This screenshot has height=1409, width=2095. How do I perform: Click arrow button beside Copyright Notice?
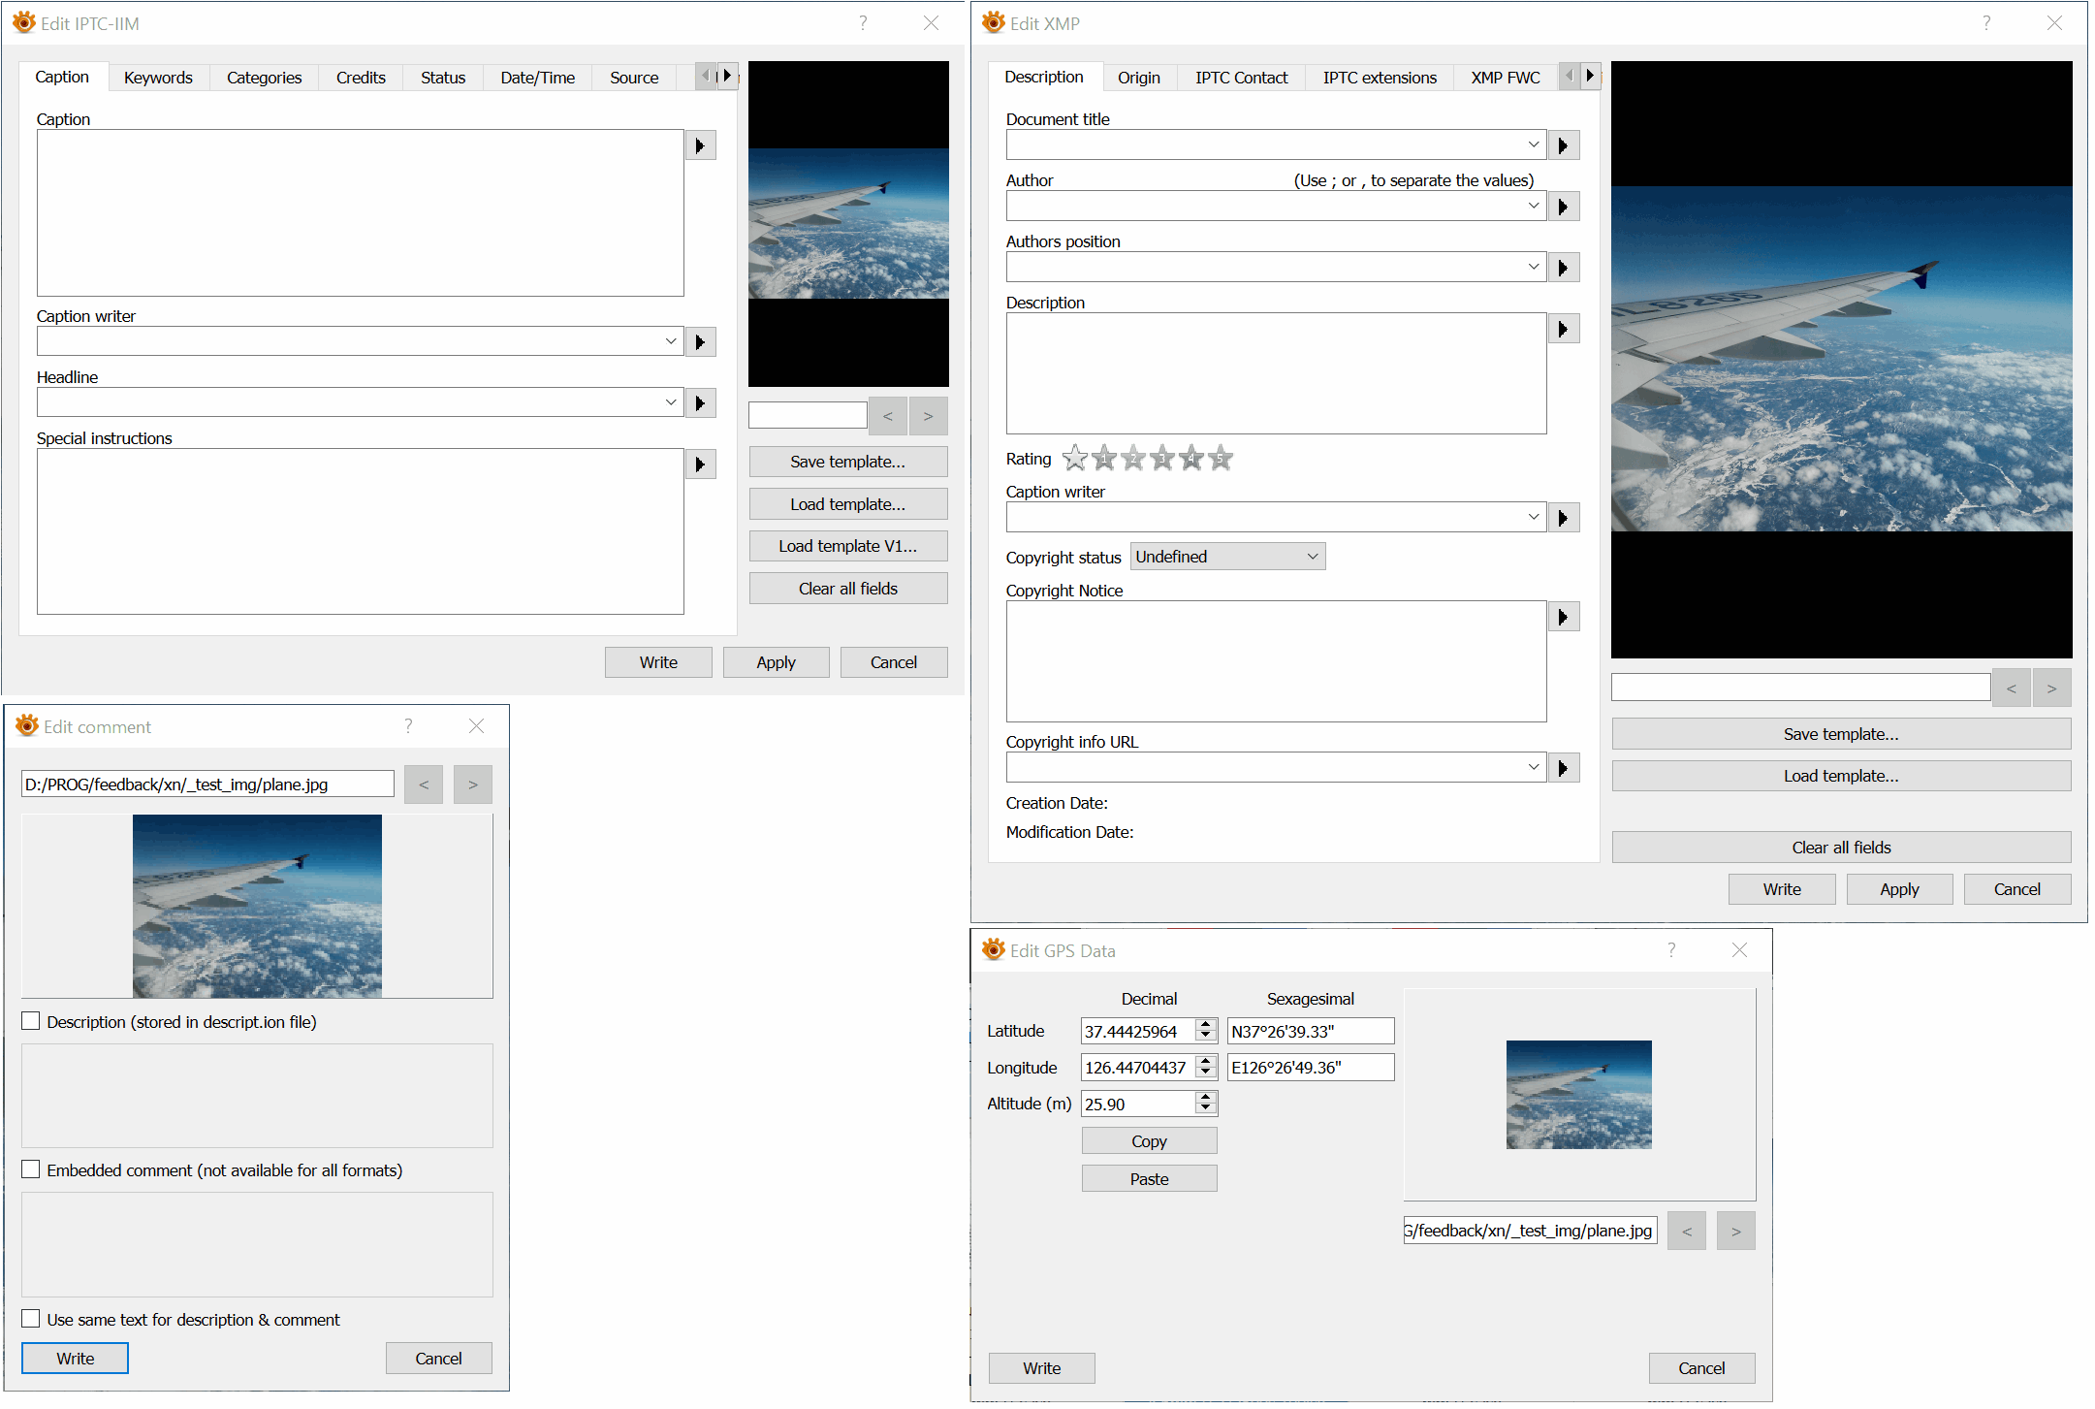click(x=1563, y=617)
